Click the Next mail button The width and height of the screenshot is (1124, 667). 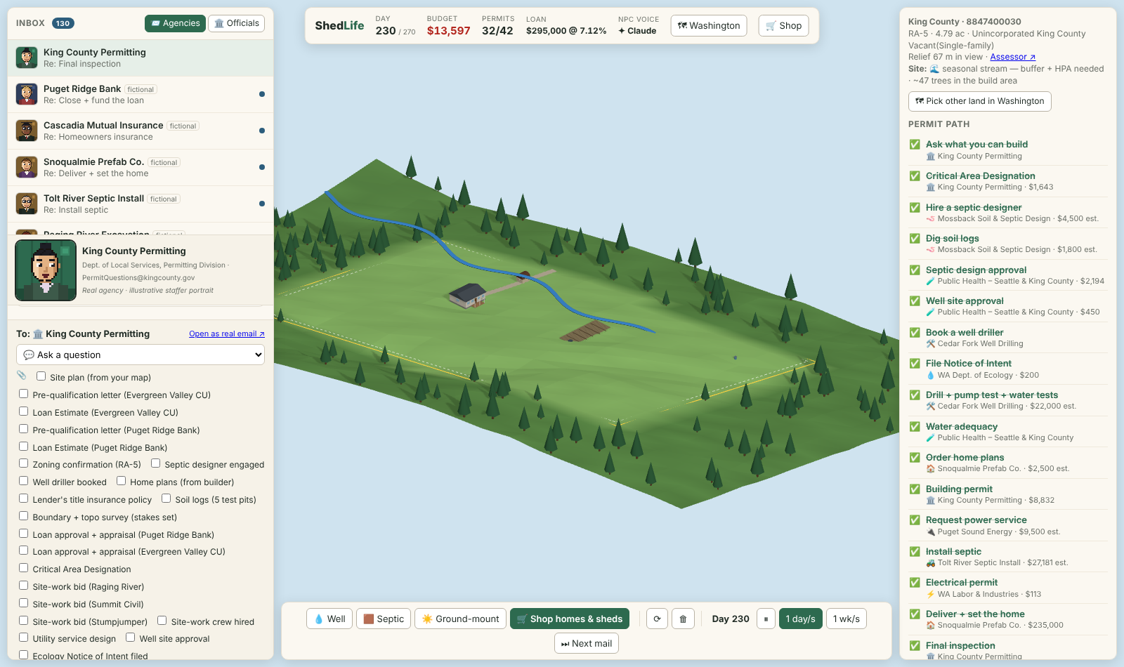pyautogui.click(x=587, y=643)
